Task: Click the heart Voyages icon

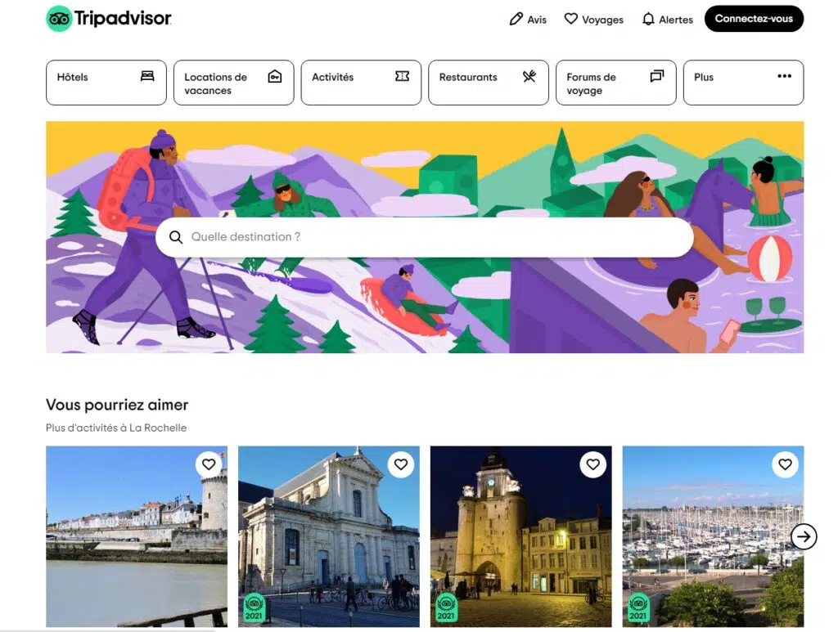Action: pyautogui.click(x=570, y=19)
